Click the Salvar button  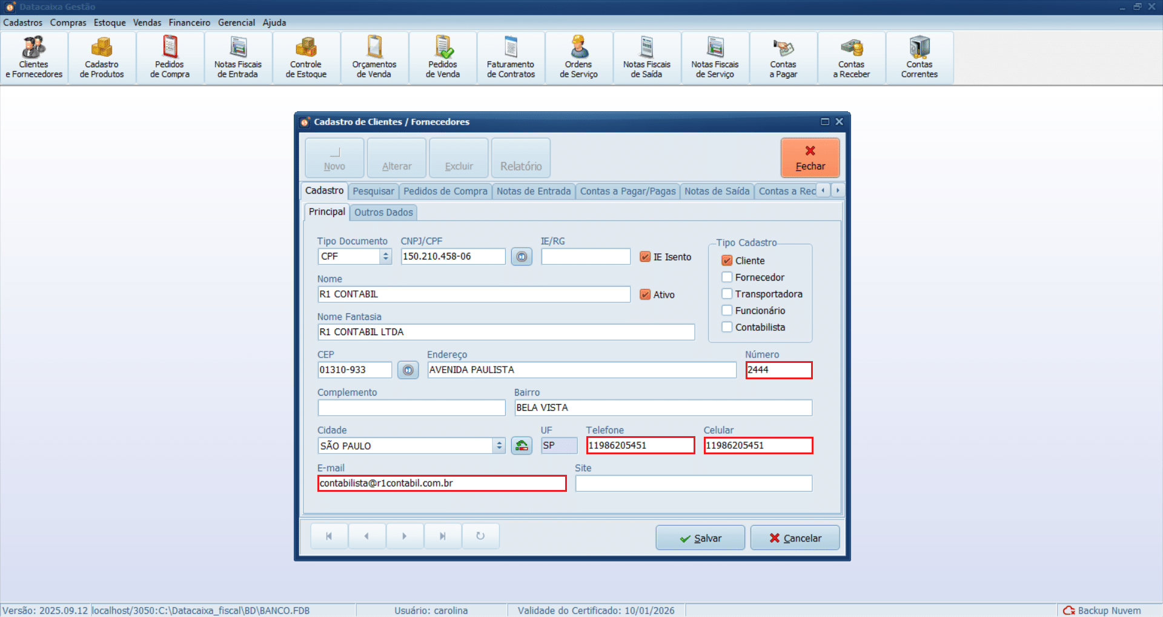(700, 538)
